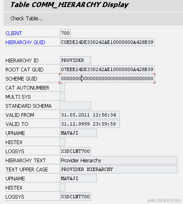Toggle the first HISTEX box above HIERARCHY TEXT

[x=62, y=142]
